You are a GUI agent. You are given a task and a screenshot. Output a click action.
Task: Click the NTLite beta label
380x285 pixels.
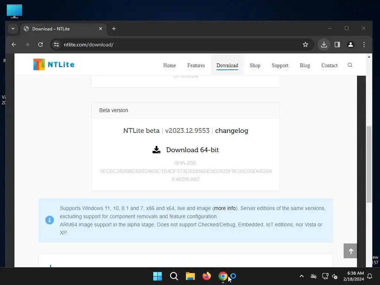tap(141, 131)
